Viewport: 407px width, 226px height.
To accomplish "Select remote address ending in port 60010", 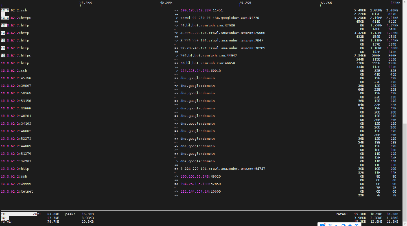I will (201, 71).
